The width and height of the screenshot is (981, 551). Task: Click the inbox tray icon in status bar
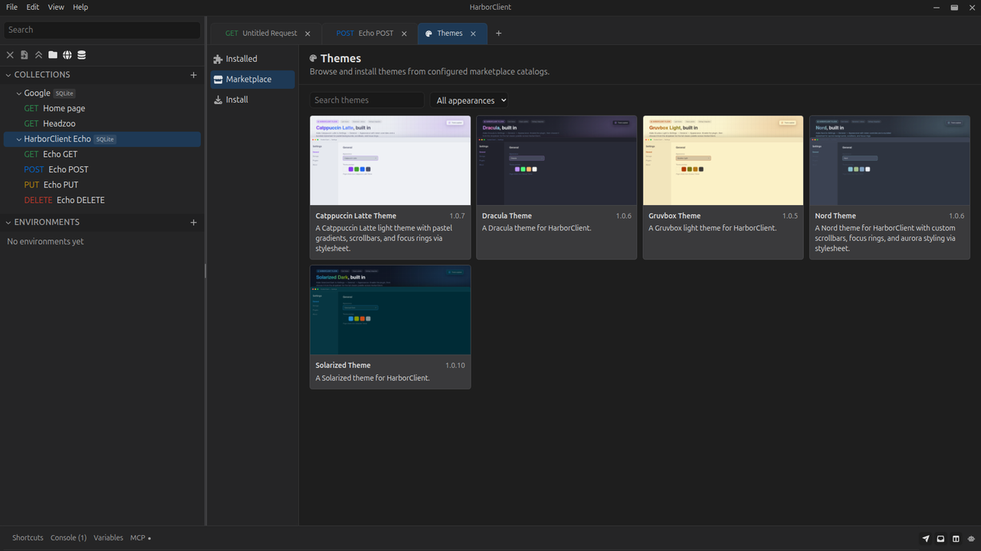tap(940, 539)
